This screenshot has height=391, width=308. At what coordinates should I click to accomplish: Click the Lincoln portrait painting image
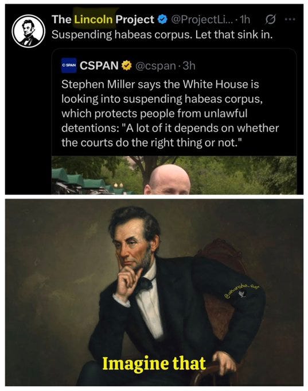point(154,292)
